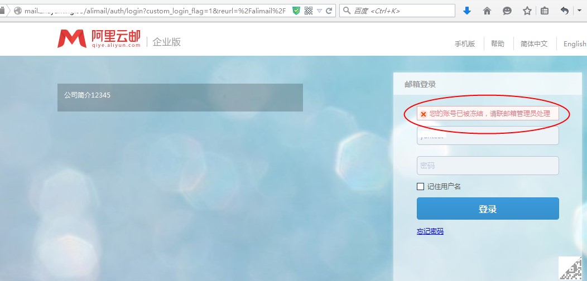Toggle the 记住用户名 checkbox

click(421, 187)
